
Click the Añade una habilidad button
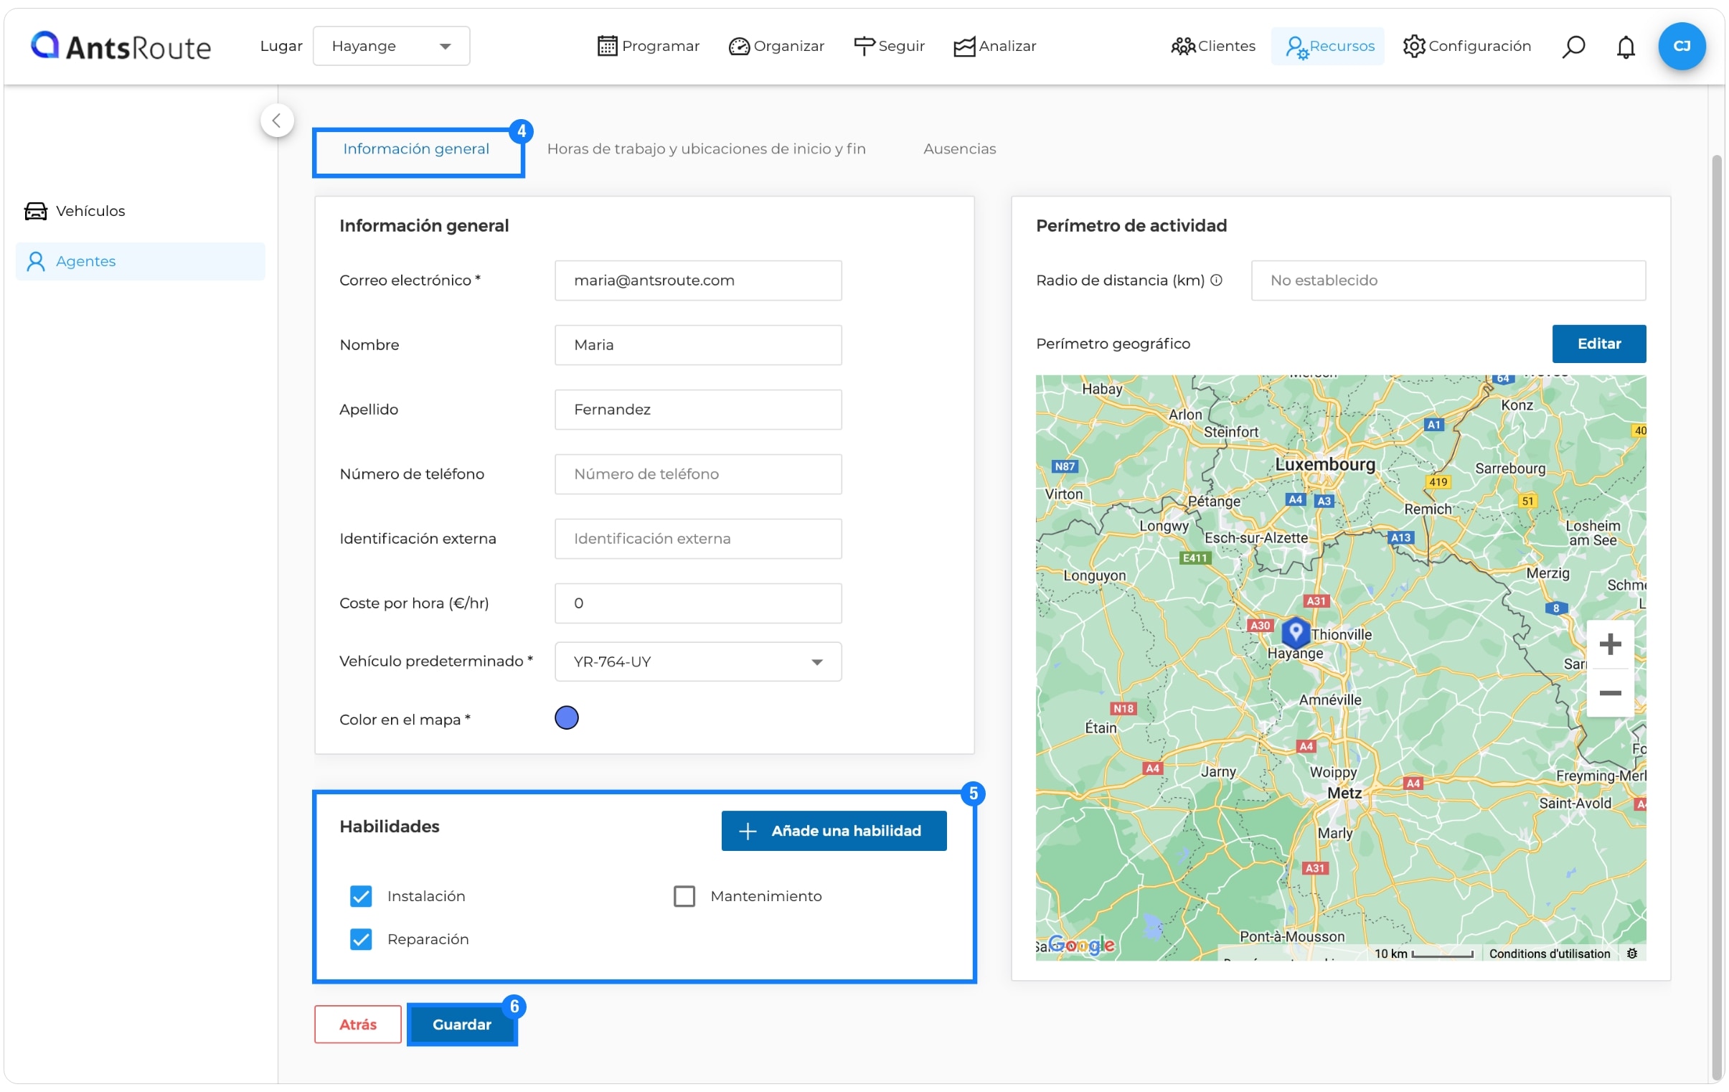point(834,831)
